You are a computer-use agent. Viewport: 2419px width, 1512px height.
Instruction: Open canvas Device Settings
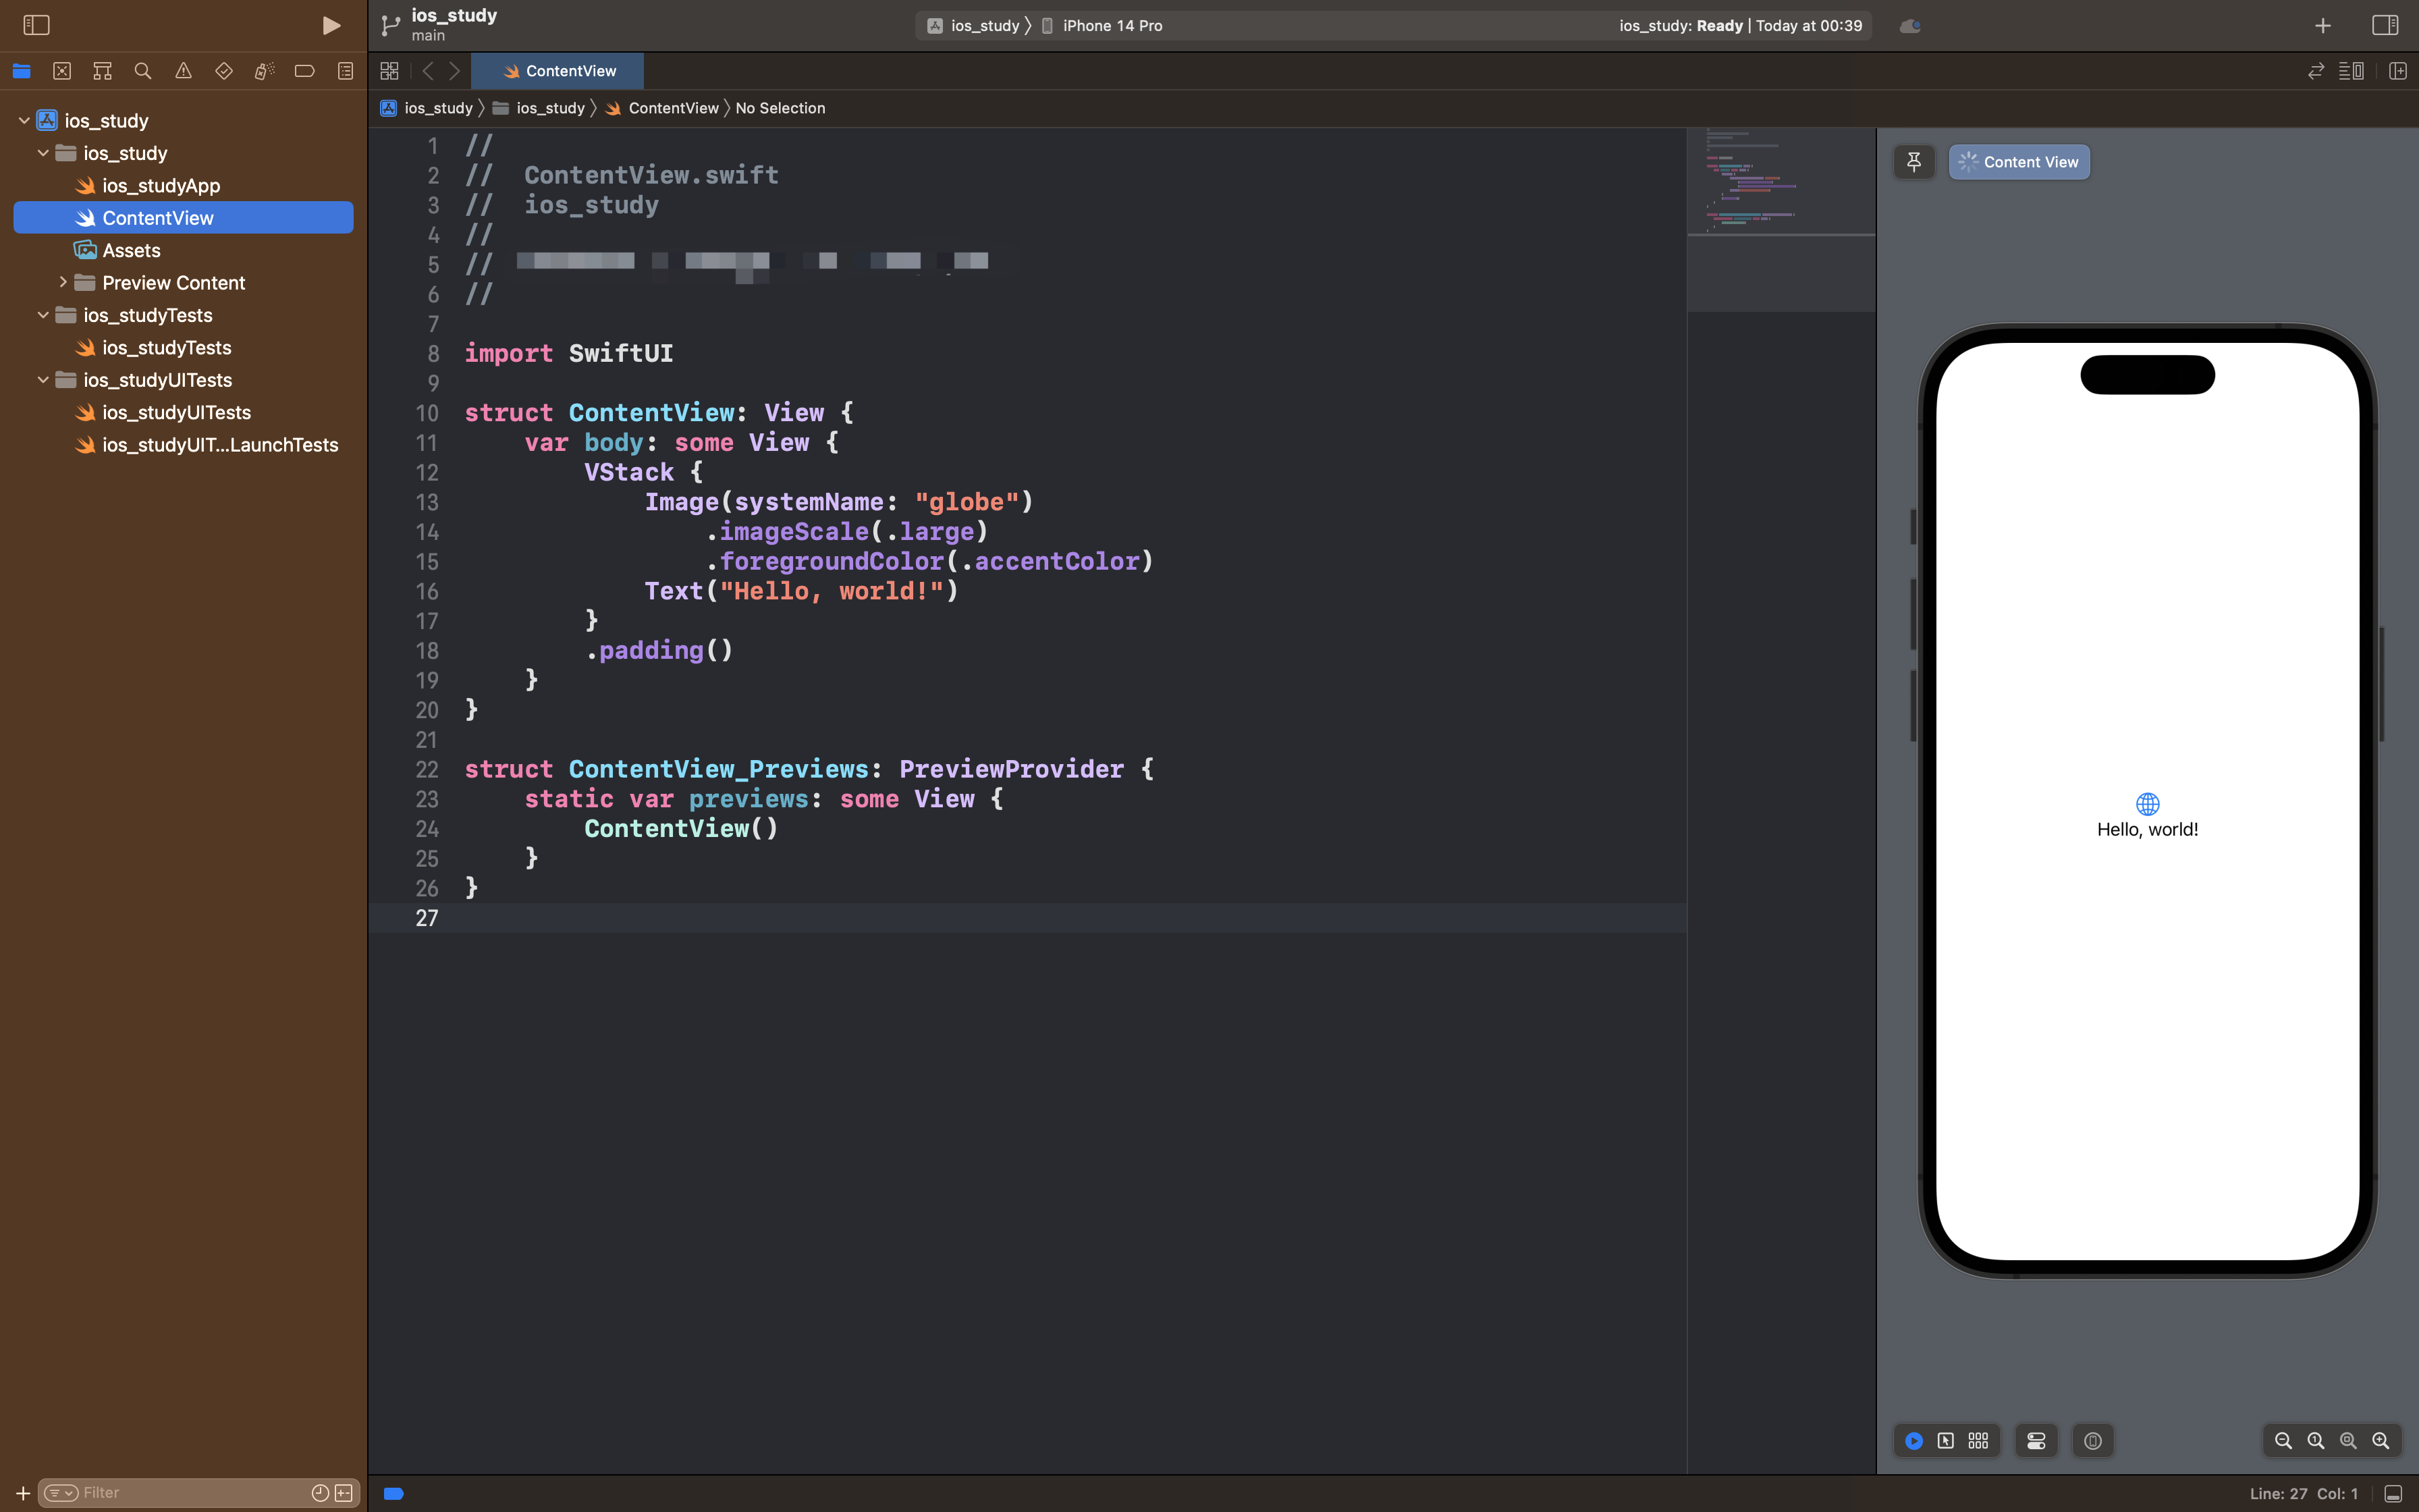coord(2036,1441)
